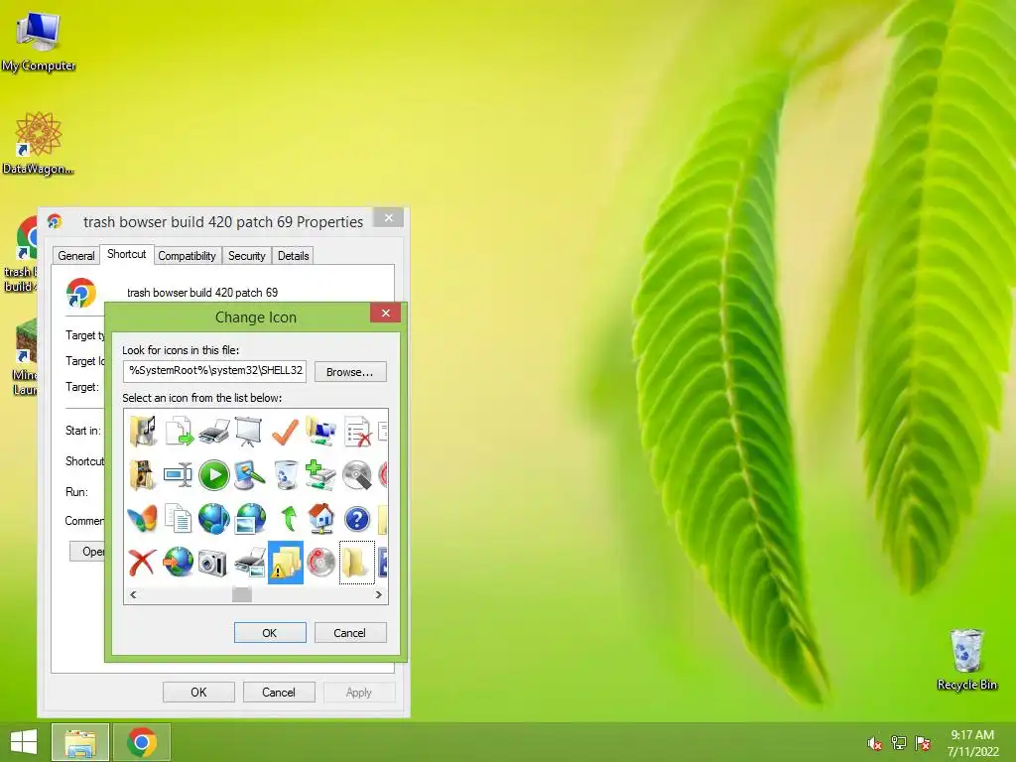The image size is (1016, 762).
Task: Select the My Computer desktop icon
Action: [39, 42]
